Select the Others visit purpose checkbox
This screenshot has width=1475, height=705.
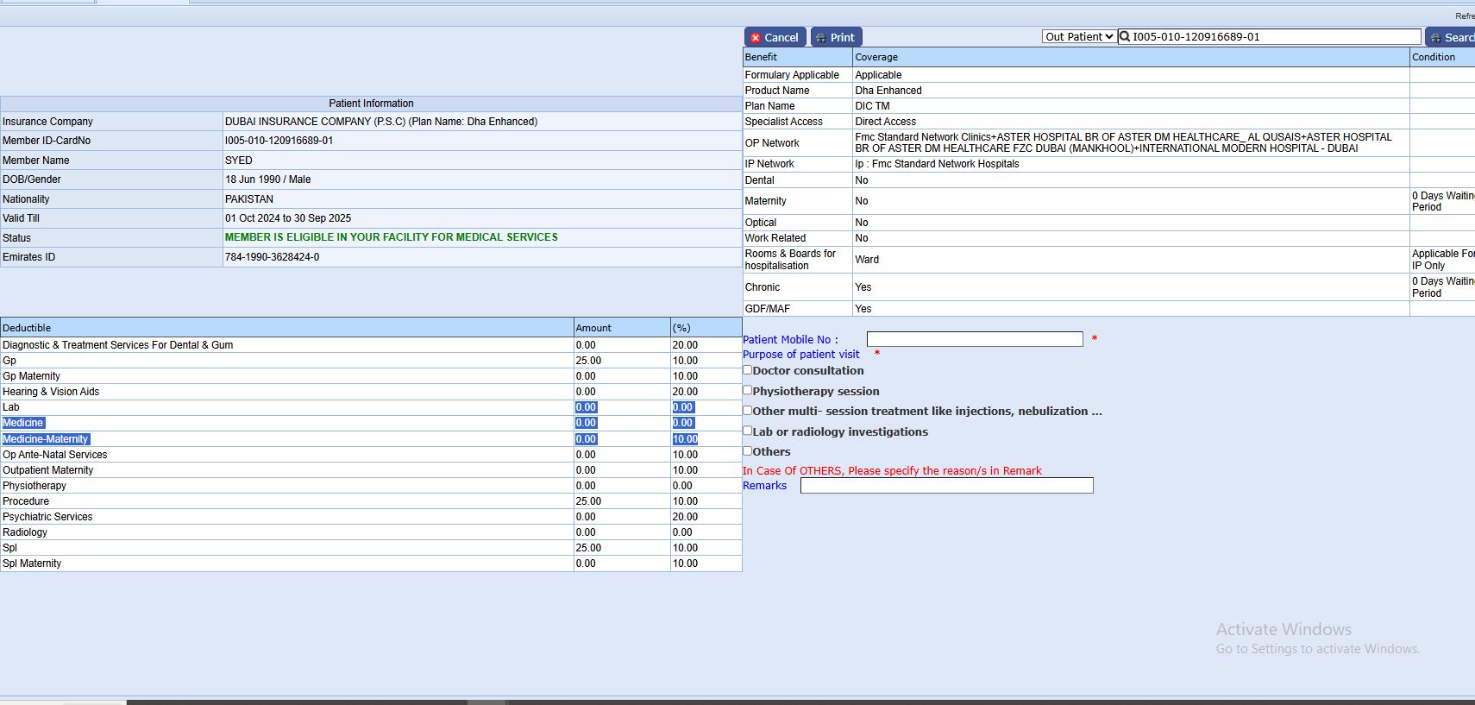(x=748, y=450)
